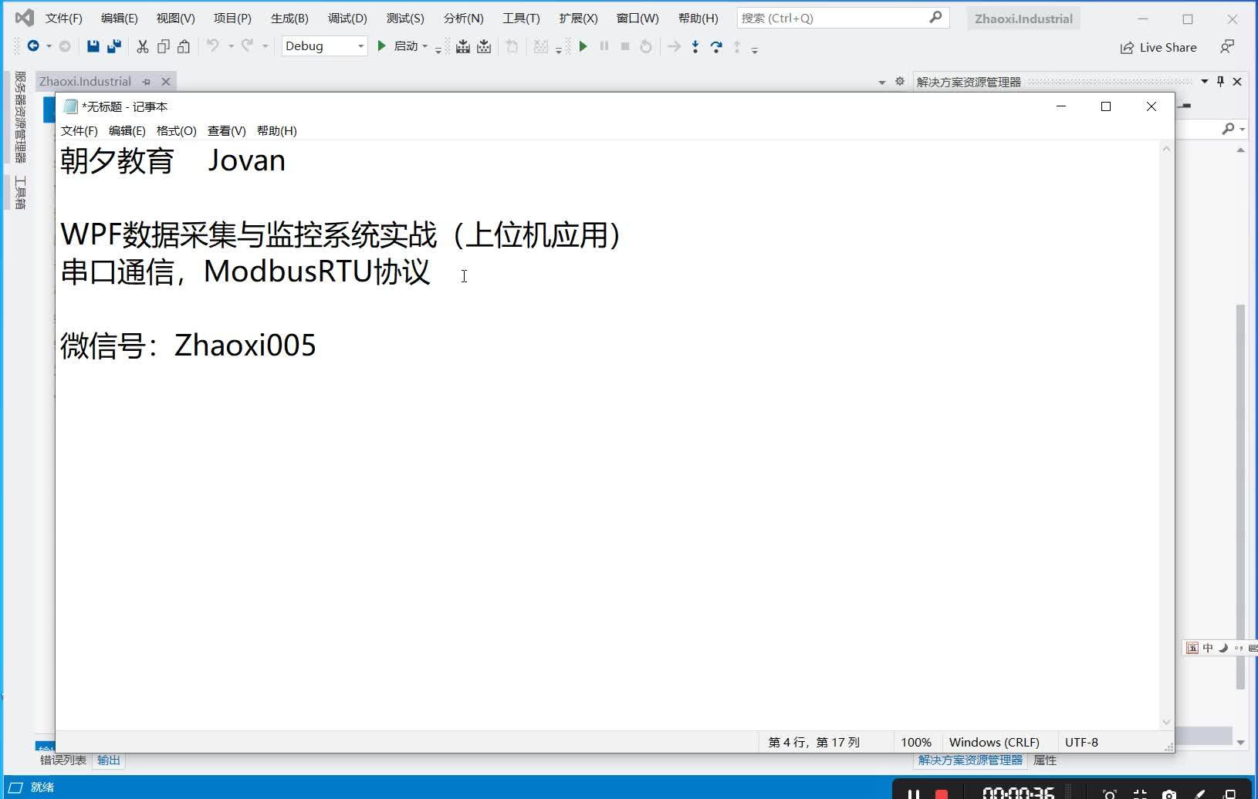Open the search box in Solution Explorer
Viewport: 1258px width, 799px height.
pyautogui.click(x=1227, y=129)
